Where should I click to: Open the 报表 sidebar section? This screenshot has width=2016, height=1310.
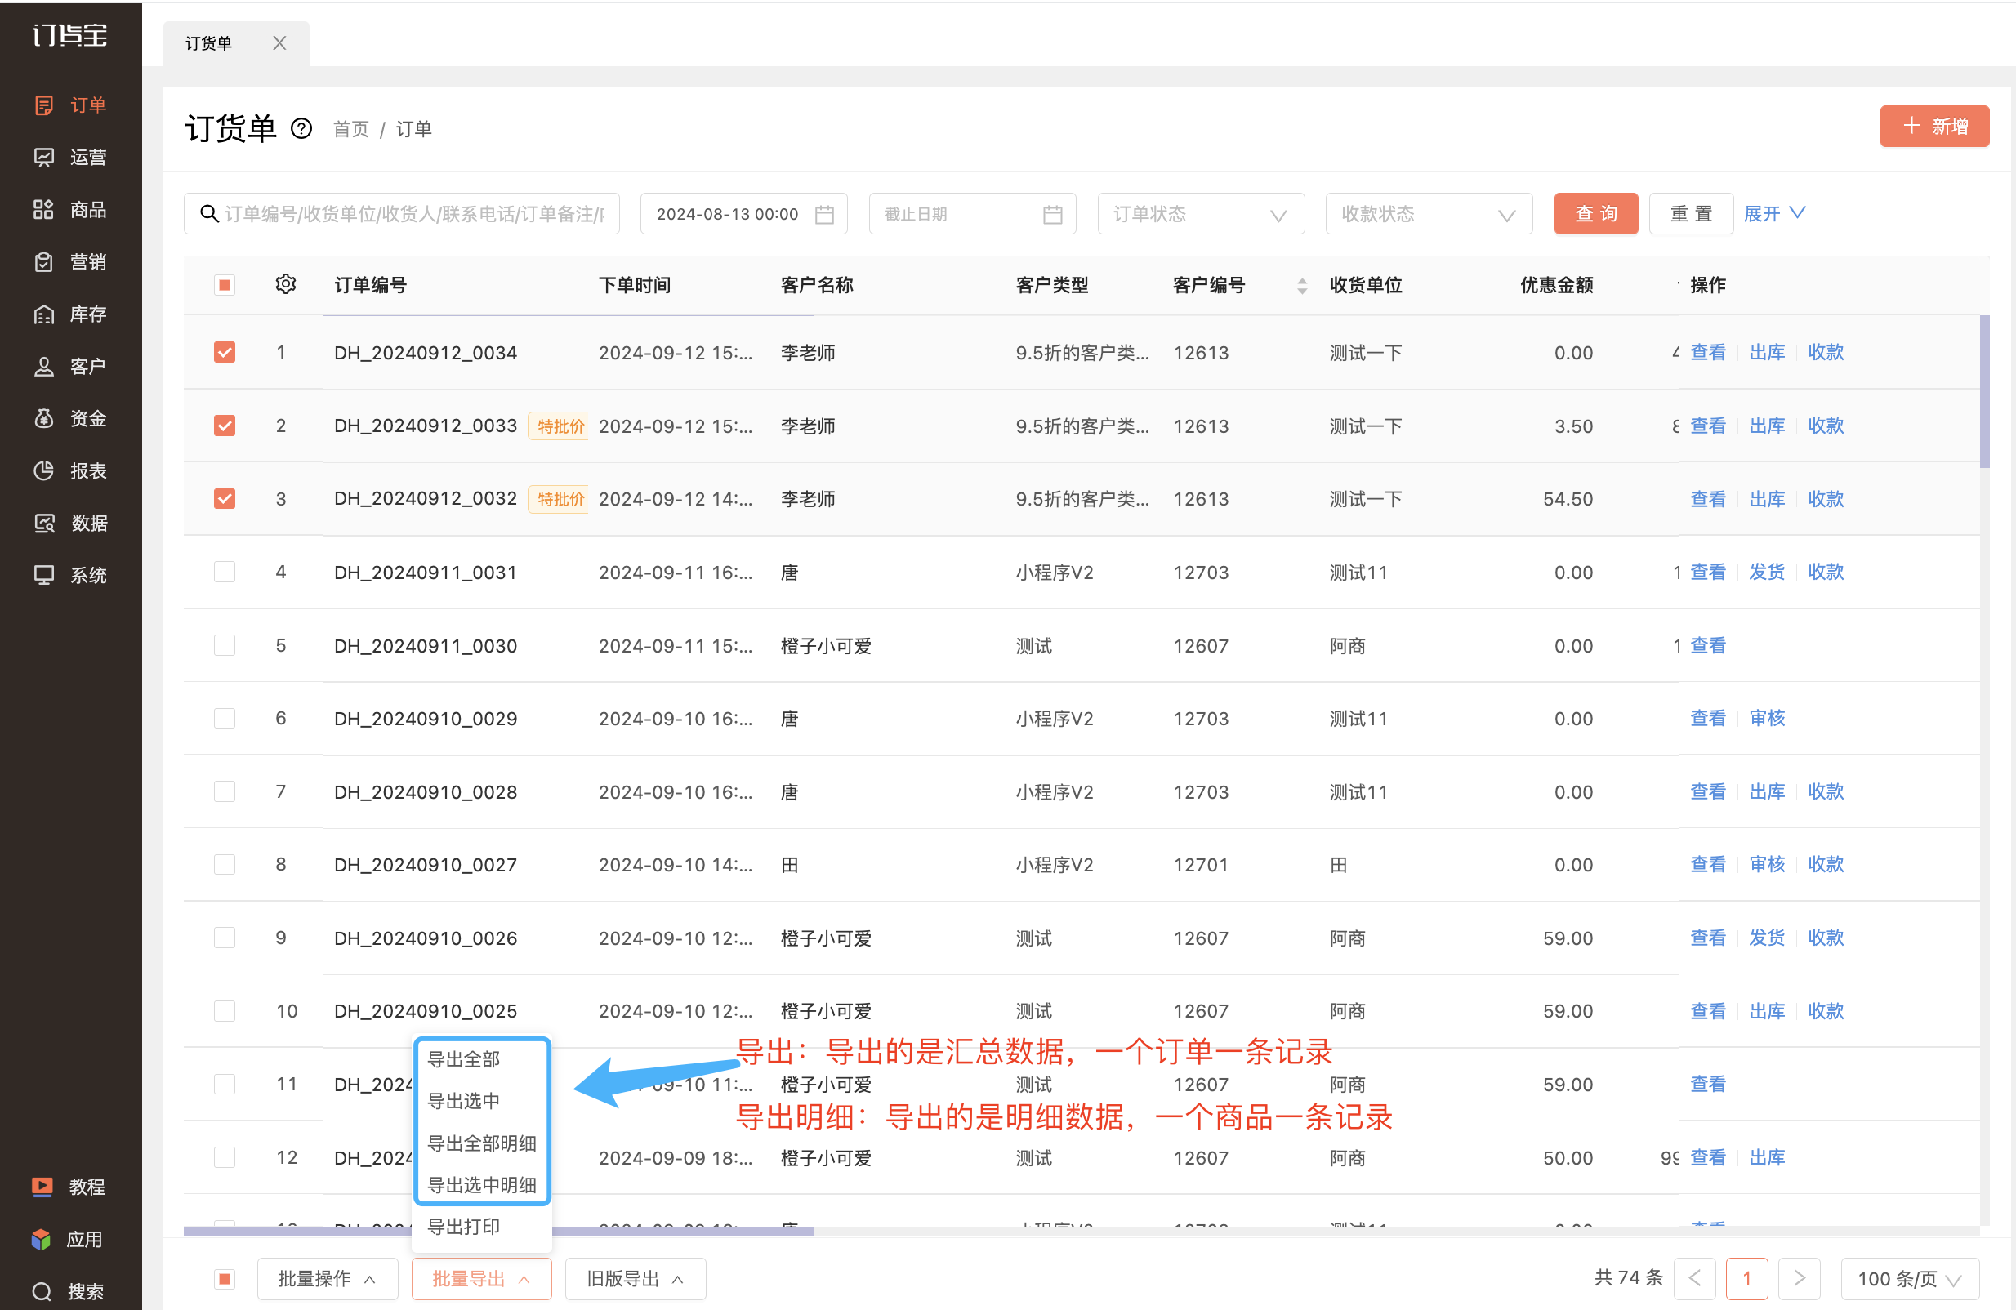point(70,470)
